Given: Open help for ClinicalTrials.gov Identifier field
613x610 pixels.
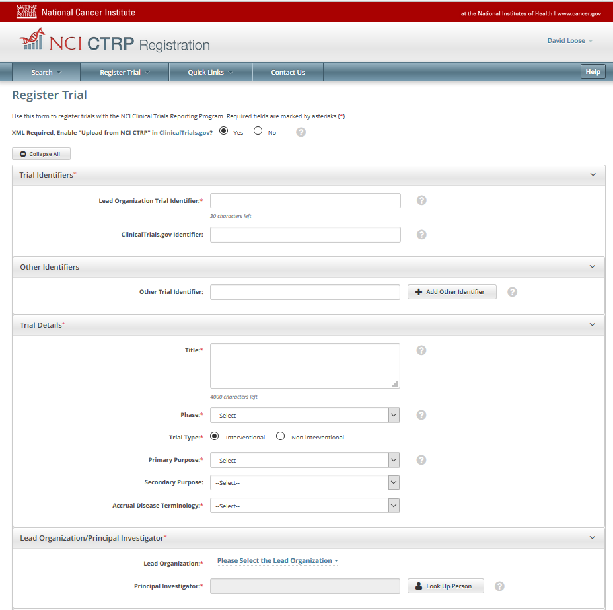Looking at the screenshot, I should tap(421, 235).
